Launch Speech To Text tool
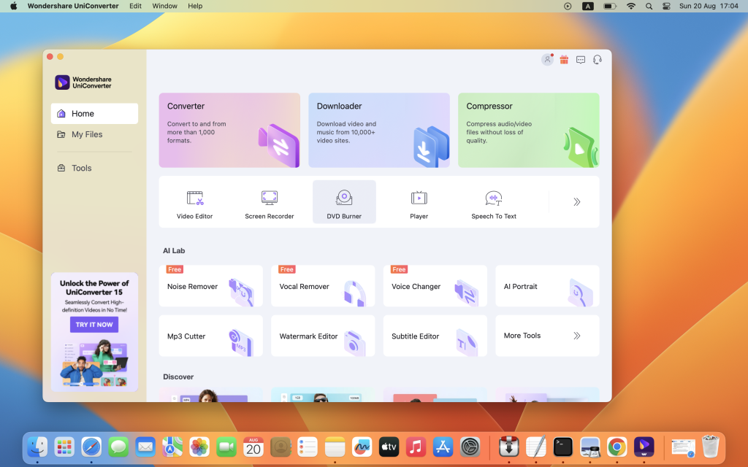The image size is (748, 467). [494, 202]
